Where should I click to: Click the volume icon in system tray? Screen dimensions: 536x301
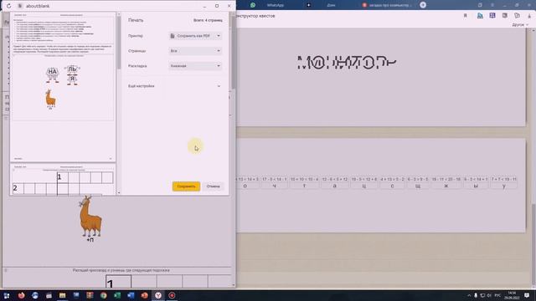click(x=489, y=295)
